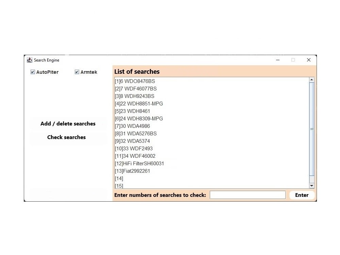Image resolution: width=340 pixels, height=255 pixels.
Task: Disable the Armtek checkbox
Action: (x=77, y=72)
